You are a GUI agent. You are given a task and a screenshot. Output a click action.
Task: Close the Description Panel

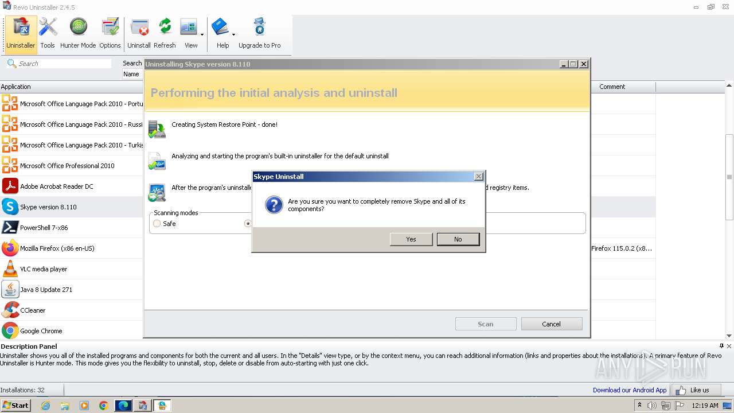729,346
